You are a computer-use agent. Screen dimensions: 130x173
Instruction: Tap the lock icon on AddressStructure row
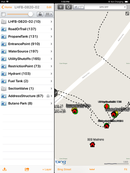pyautogui.click(x=48, y=96)
